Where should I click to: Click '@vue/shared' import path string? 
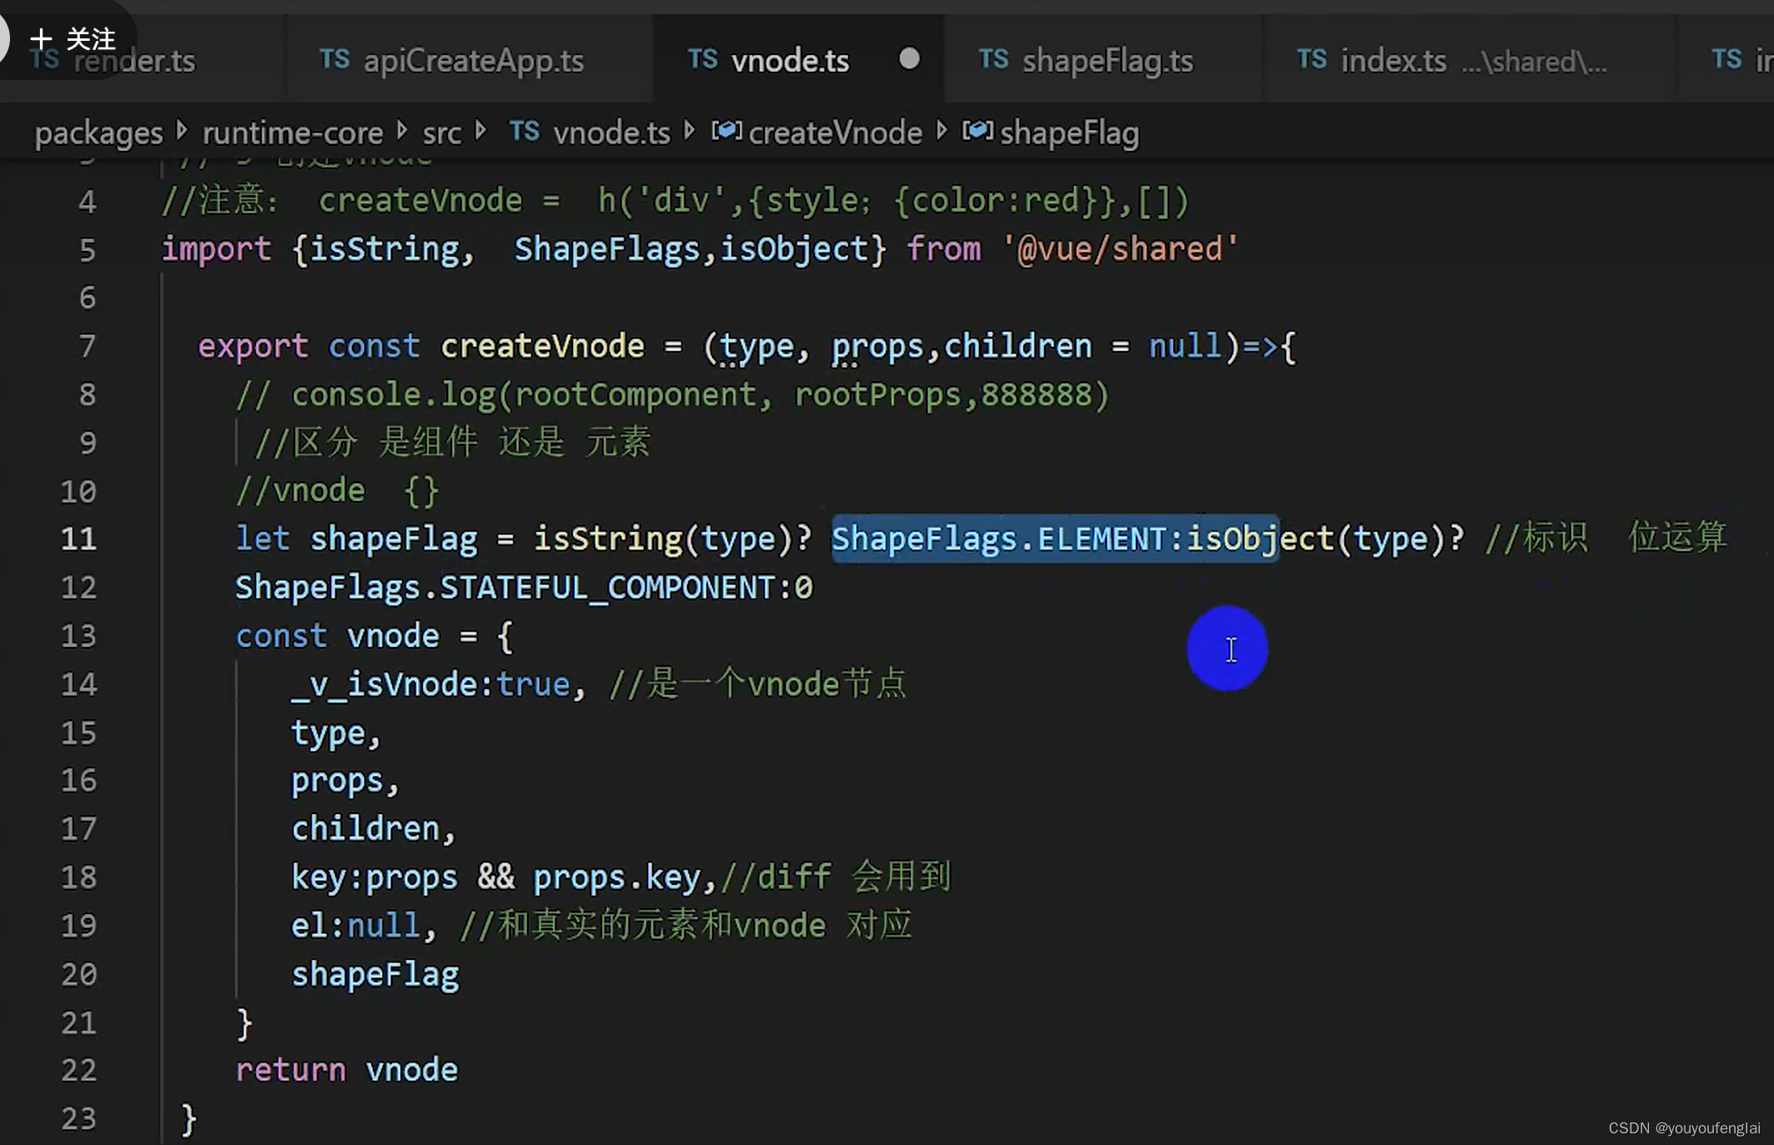click(x=1120, y=249)
